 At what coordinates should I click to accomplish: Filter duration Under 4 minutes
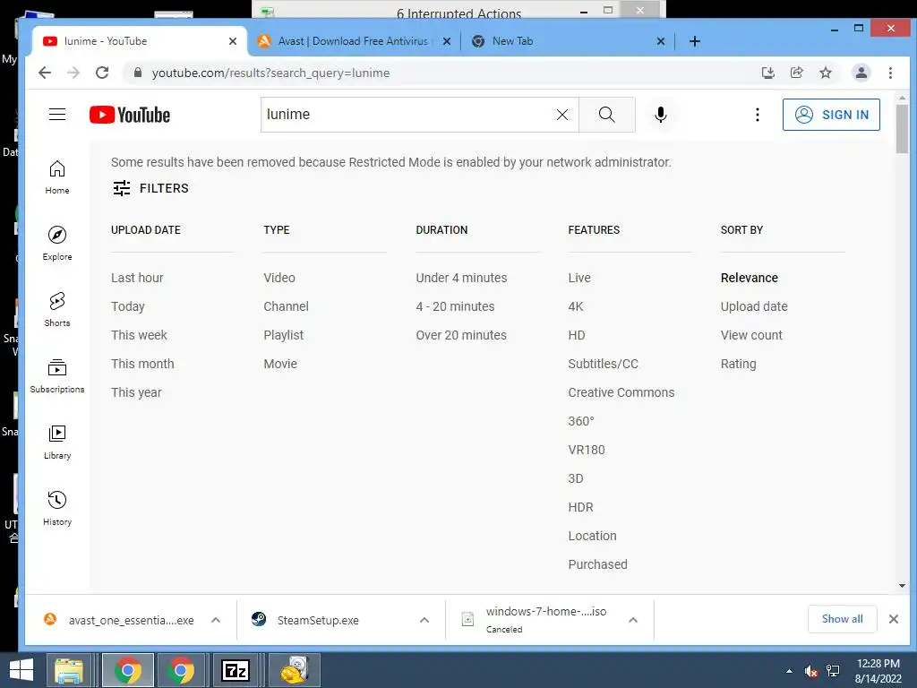461,278
